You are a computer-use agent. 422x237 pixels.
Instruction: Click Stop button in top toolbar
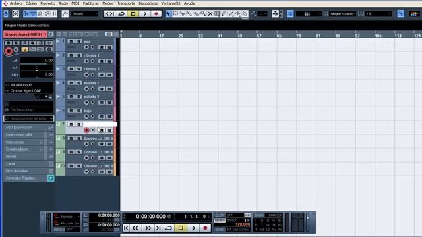tap(133, 14)
